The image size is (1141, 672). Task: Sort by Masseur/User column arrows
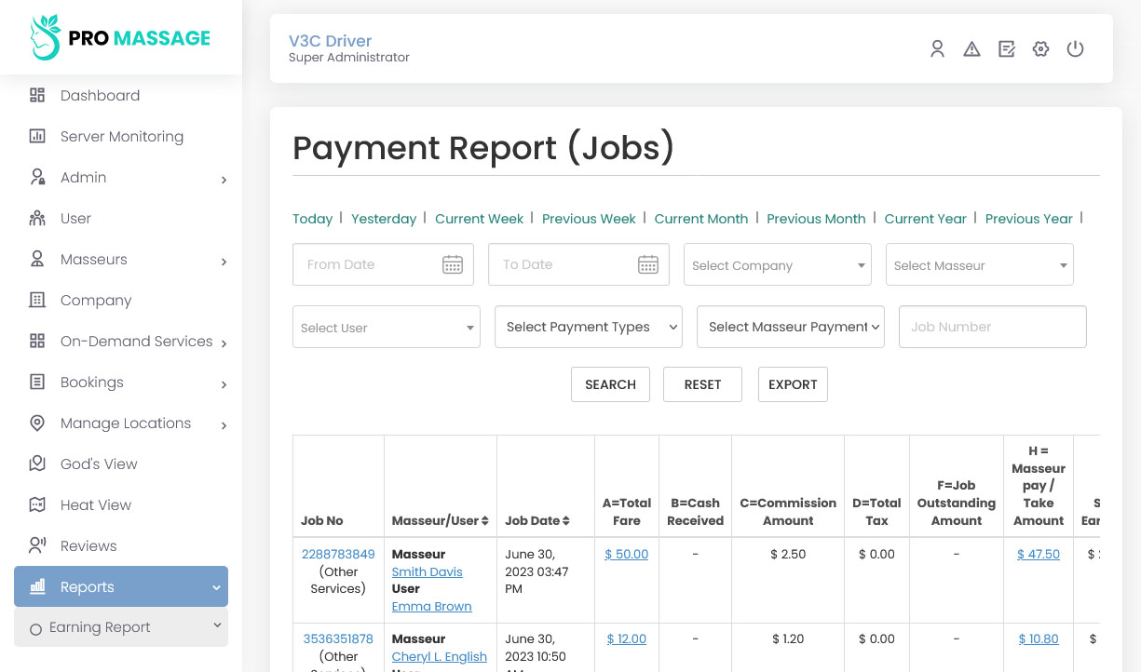point(485,521)
